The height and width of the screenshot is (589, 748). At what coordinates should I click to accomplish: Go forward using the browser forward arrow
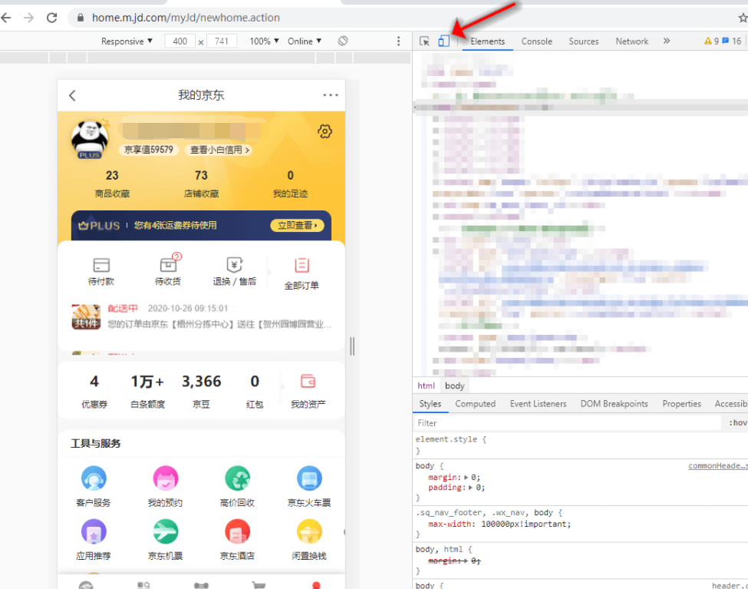pyautogui.click(x=28, y=18)
